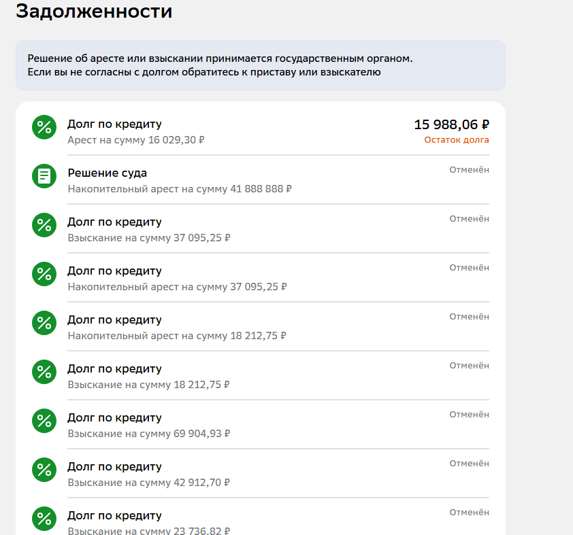The height and width of the screenshot is (535, 573).
Task: Open 'Долг по кредиту' title above Взыскание 42 912,70 ₽
Action: click(114, 466)
